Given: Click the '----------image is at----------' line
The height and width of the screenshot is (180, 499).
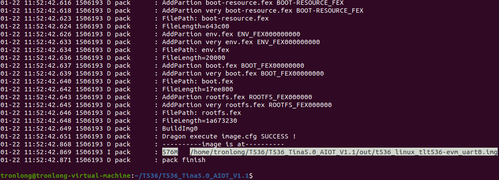Looking at the screenshot, I should click(223, 145).
